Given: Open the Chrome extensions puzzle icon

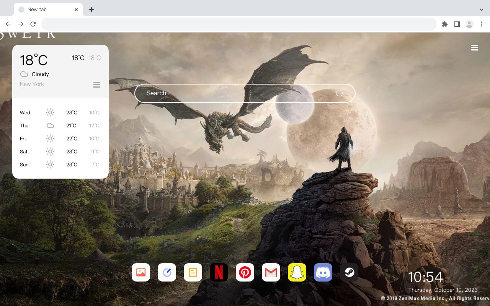Looking at the screenshot, I should (444, 24).
